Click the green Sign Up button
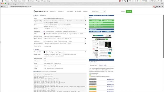Image resolution: width=164 pixels, height=92 pixels. 129,11
